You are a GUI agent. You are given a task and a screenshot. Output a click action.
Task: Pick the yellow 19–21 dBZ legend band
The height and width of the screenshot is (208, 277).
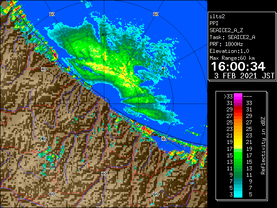pos(238,142)
